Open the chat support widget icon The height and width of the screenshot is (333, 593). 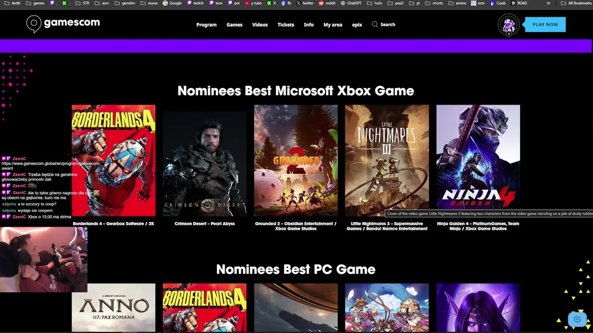point(577,320)
